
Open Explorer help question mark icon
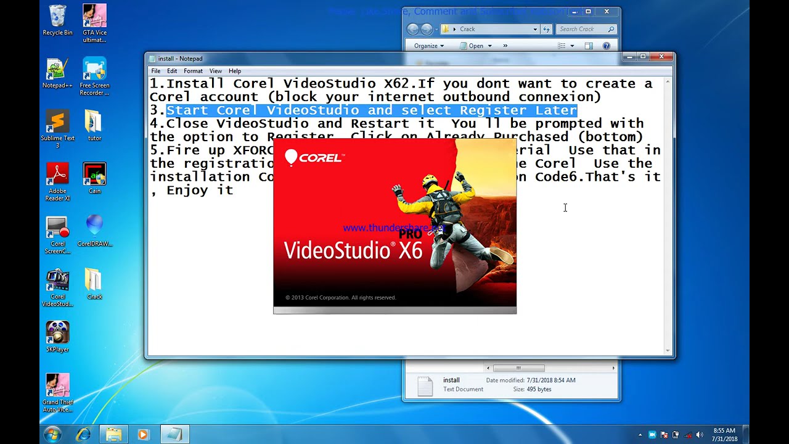(606, 46)
